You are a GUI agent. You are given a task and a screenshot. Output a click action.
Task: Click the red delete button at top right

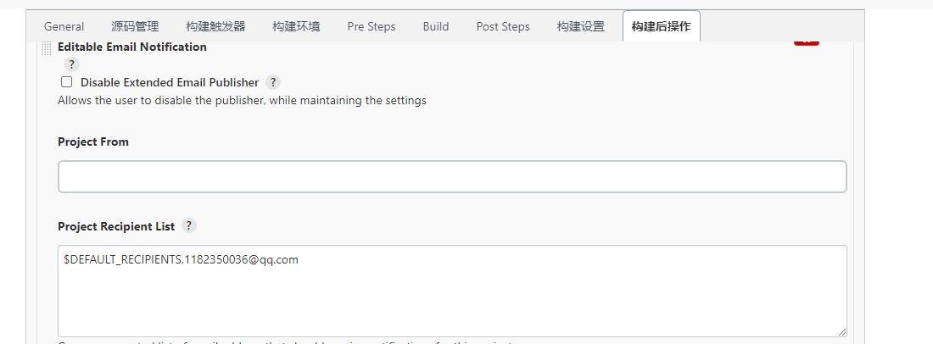pyautogui.click(x=806, y=42)
